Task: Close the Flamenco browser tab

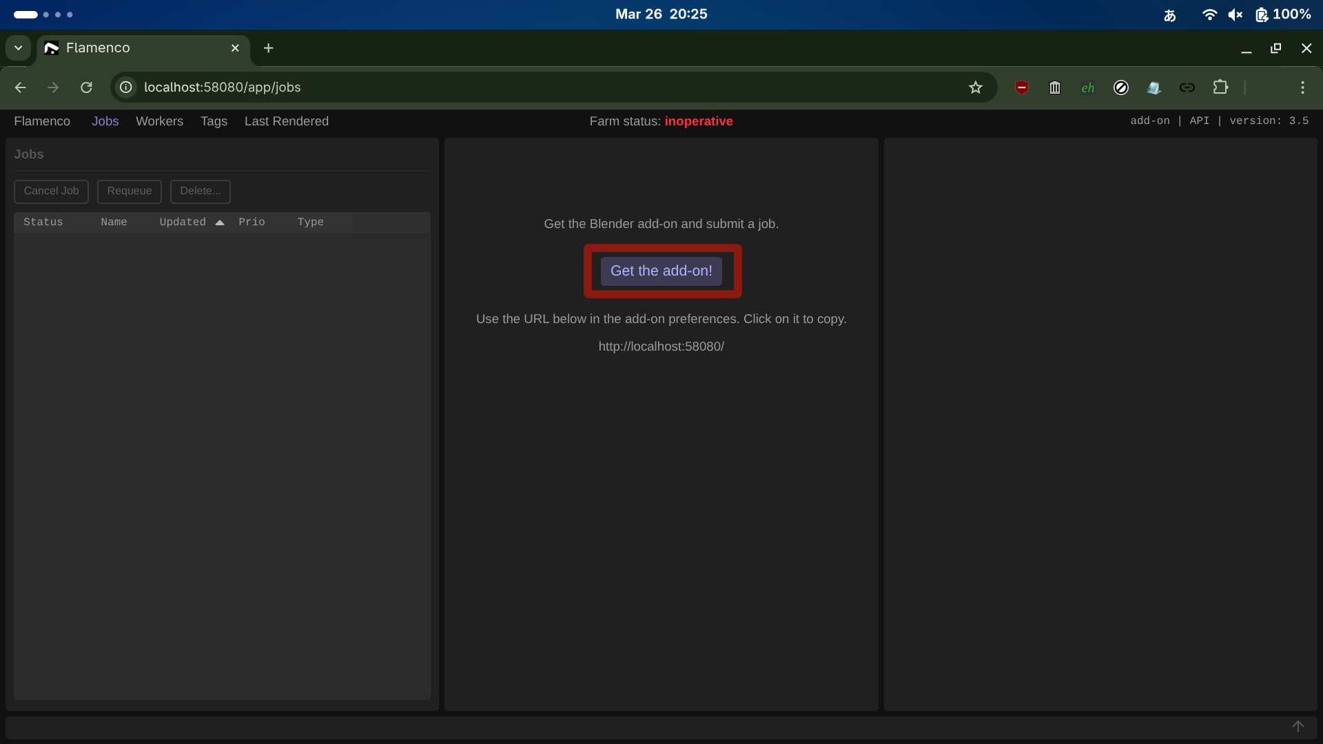Action: [235, 48]
